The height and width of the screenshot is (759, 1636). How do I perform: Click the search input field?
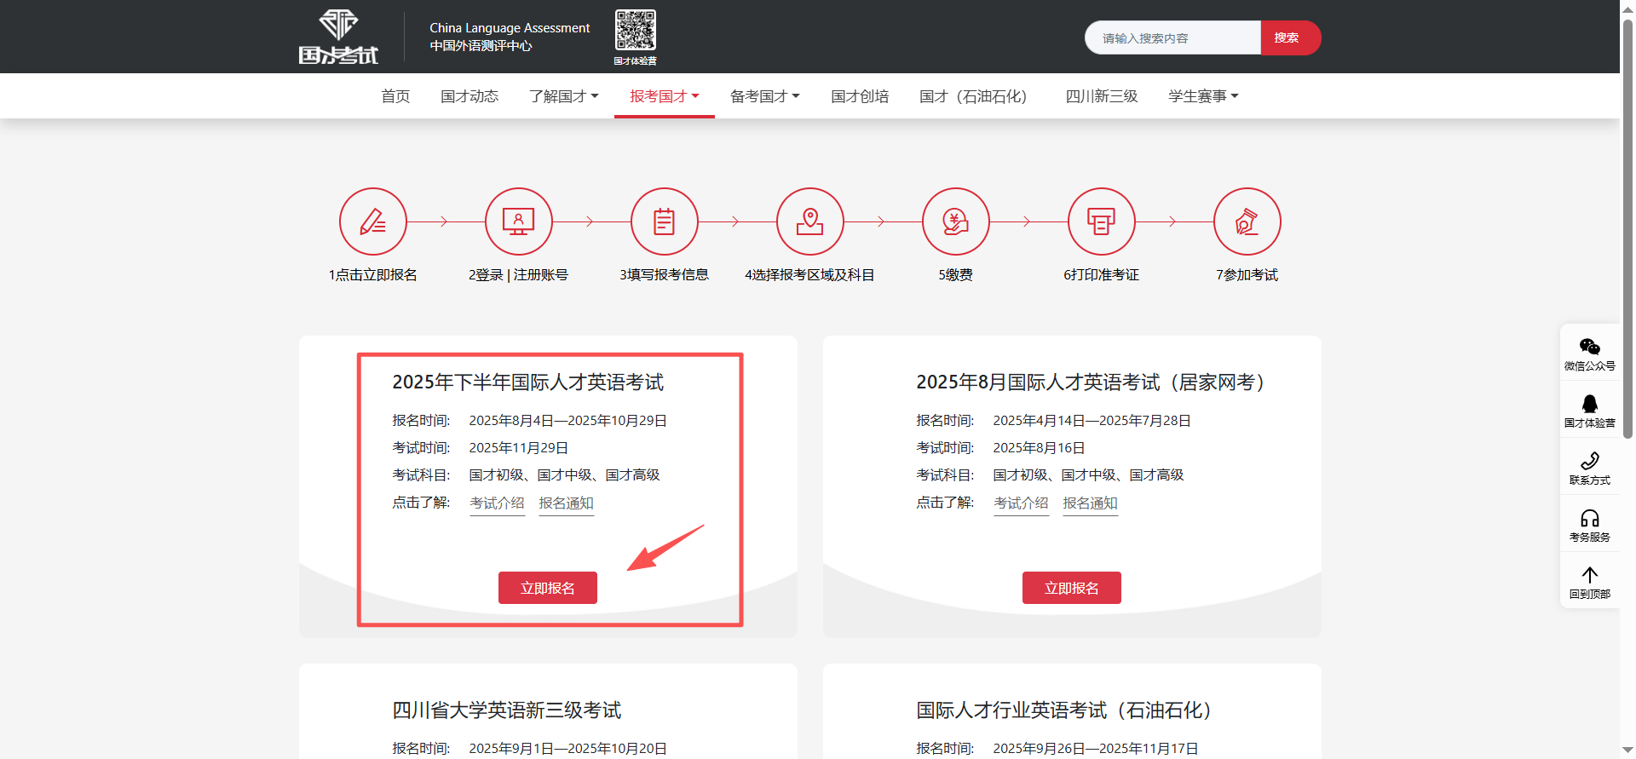coord(1172,38)
